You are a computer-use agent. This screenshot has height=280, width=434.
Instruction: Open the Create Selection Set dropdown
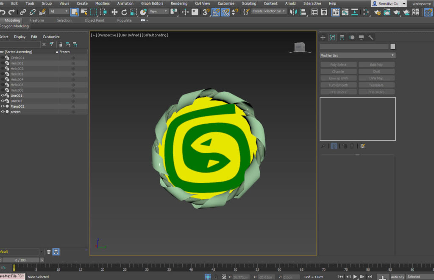click(268, 11)
